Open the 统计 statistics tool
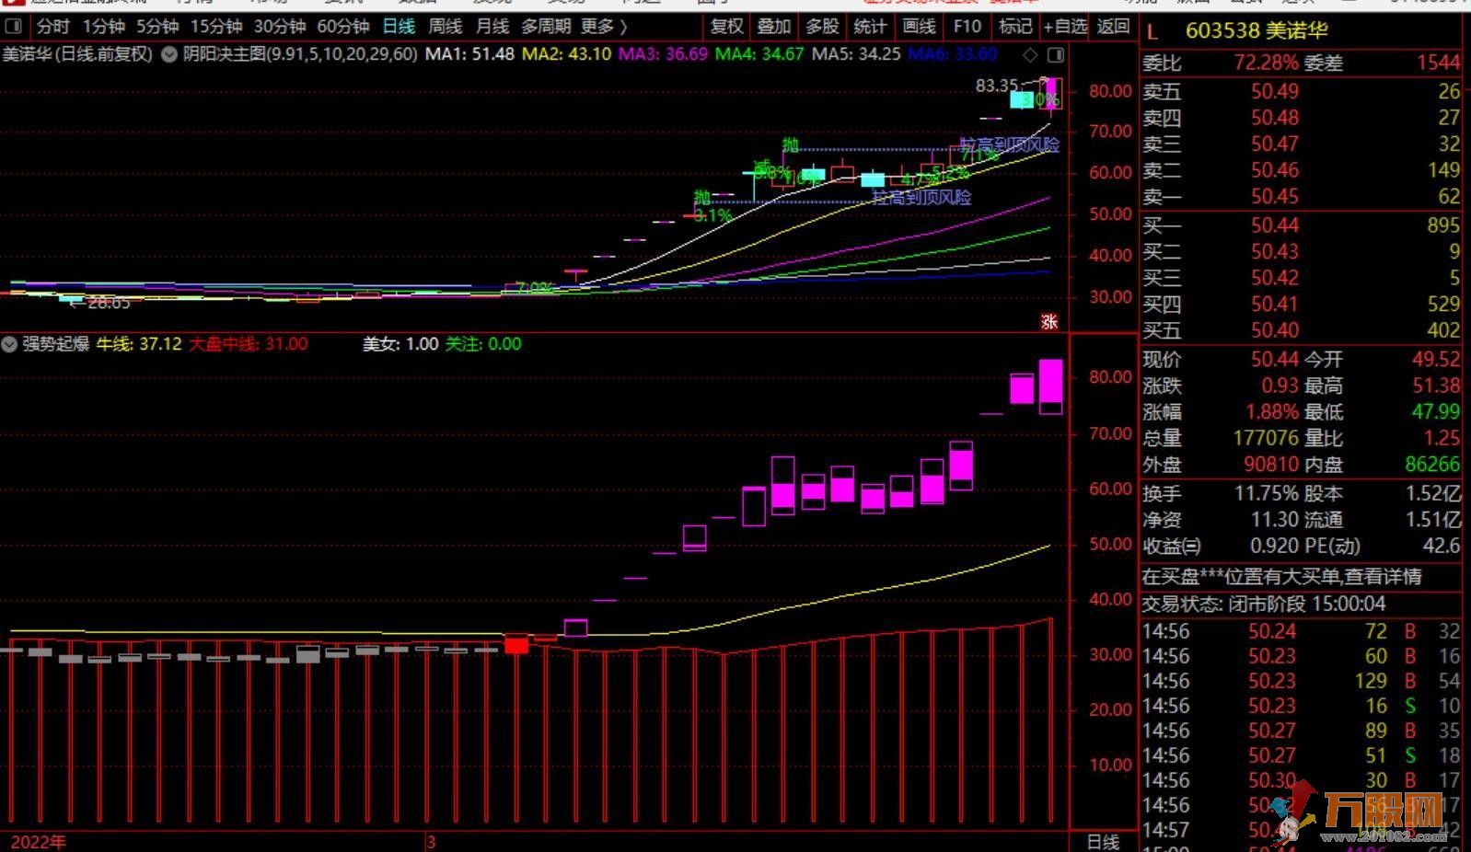The width and height of the screenshot is (1471, 852). (x=870, y=27)
